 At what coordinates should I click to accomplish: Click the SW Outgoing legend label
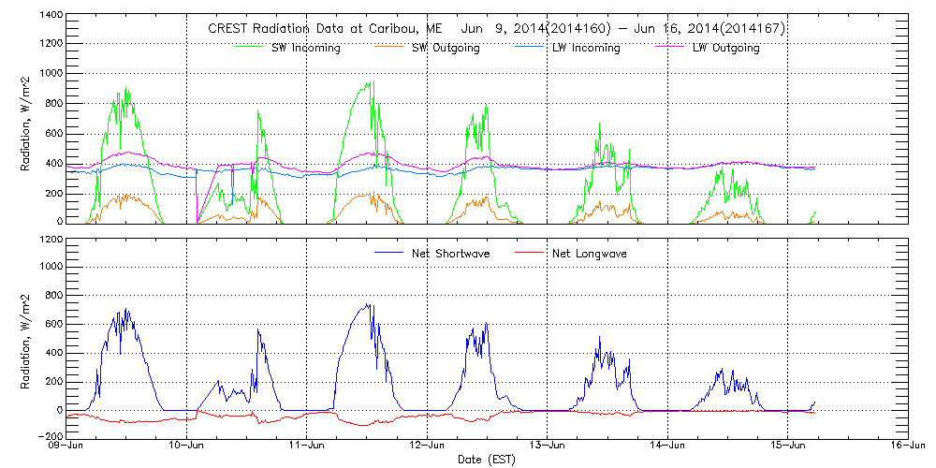446,48
